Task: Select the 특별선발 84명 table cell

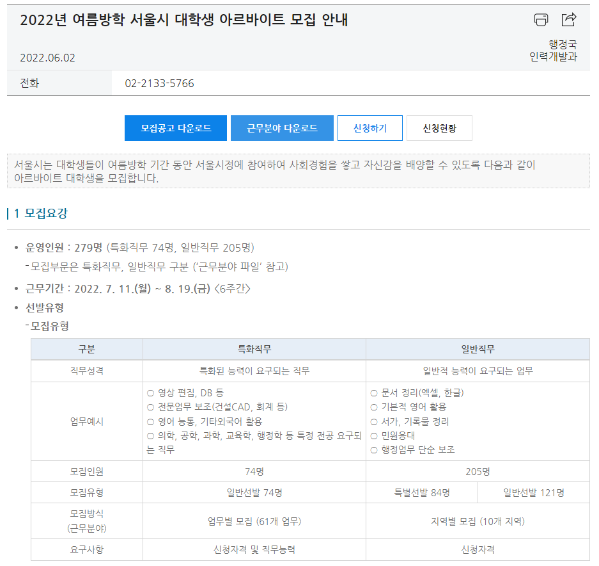Action: [x=422, y=492]
